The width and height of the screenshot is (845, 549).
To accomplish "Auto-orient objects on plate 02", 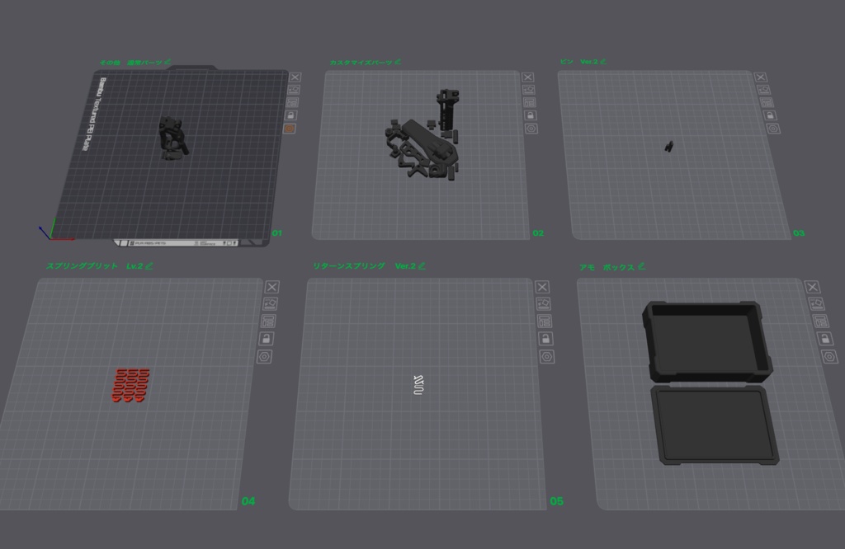I will pyautogui.click(x=529, y=89).
